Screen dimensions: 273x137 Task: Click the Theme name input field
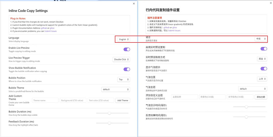45,100
